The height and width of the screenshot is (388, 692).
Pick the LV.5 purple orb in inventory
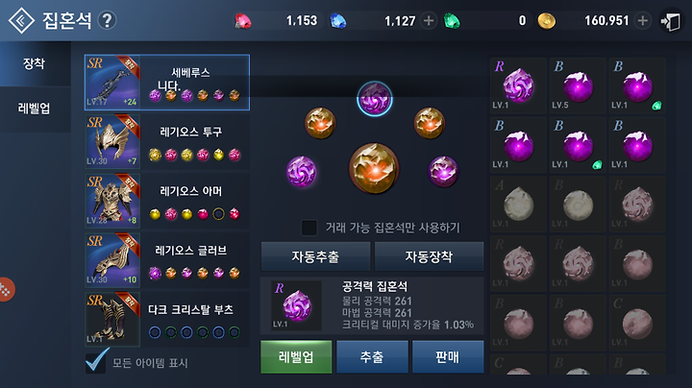click(578, 85)
